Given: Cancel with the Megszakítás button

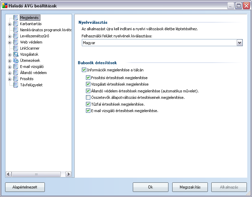Looking at the screenshot, I should click(x=190, y=187).
